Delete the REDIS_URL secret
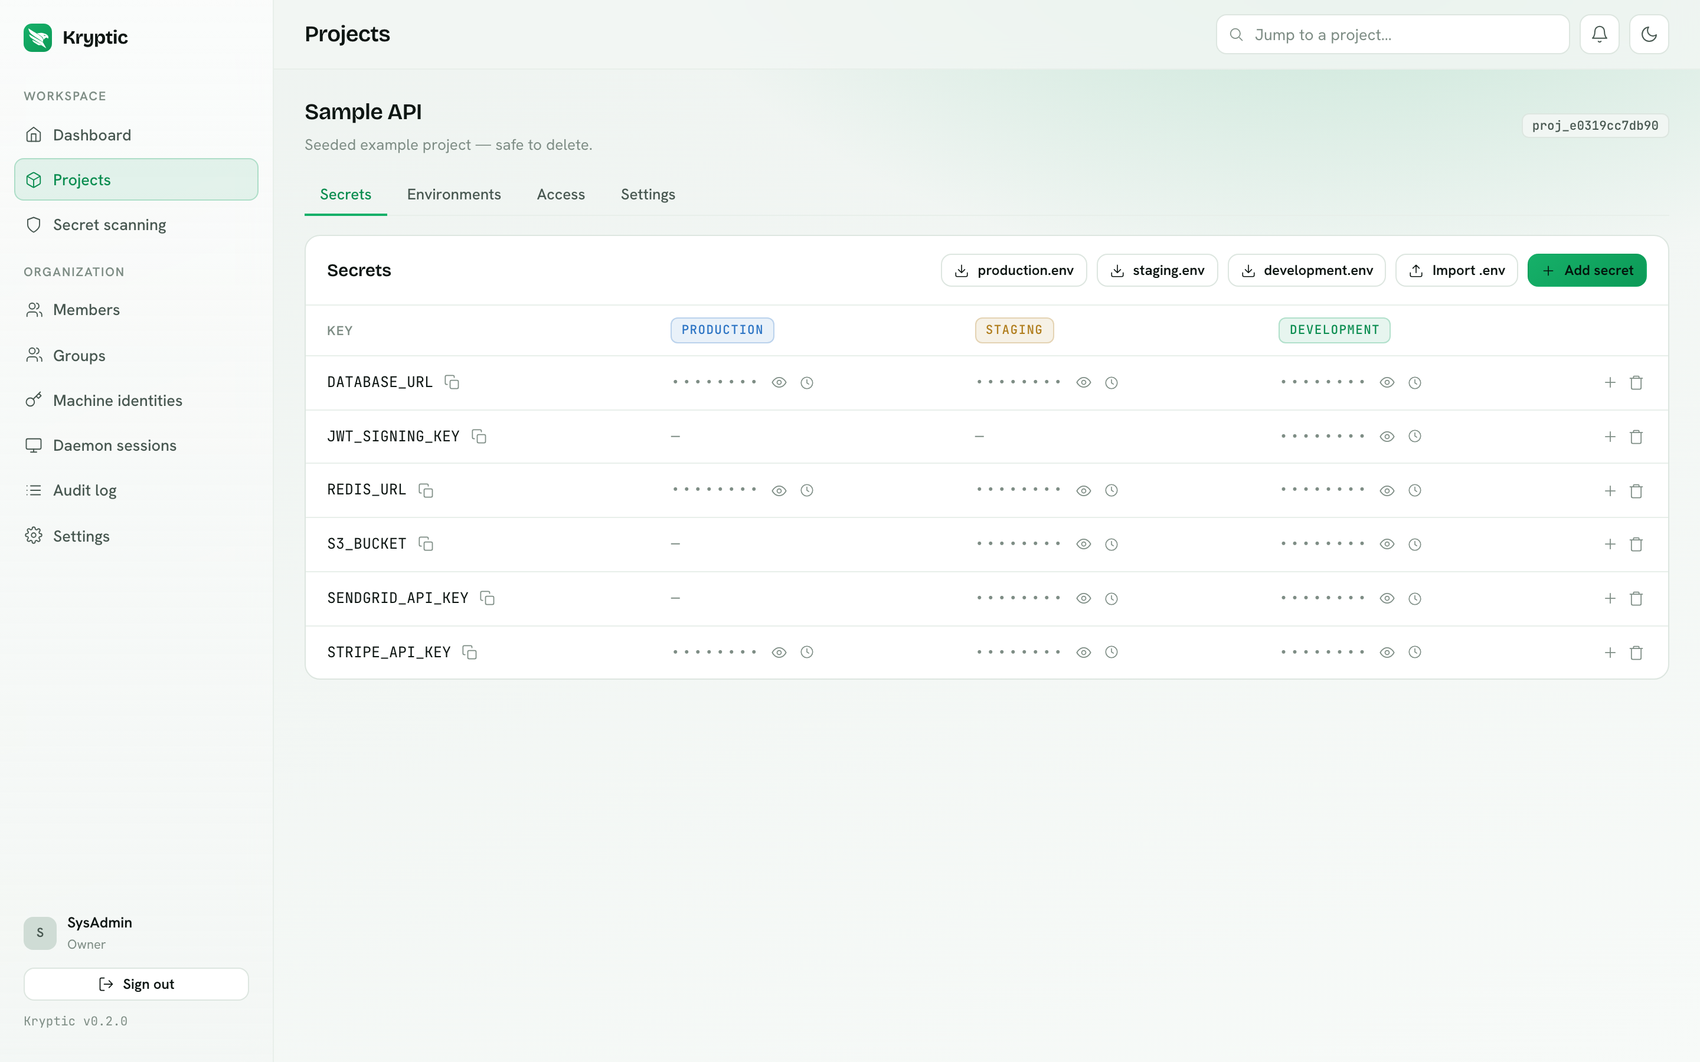The width and height of the screenshot is (1700, 1062). (1636, 491)
